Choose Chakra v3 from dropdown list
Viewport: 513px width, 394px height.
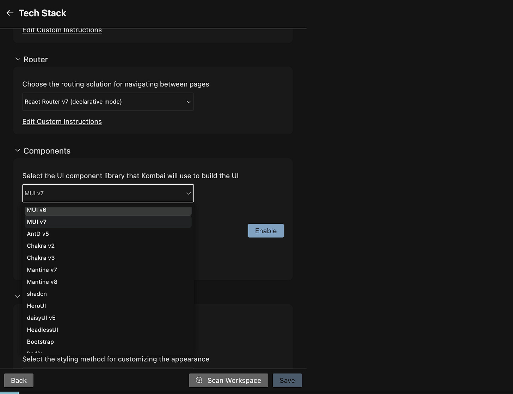pyautogui.click(x=108, y=258)
